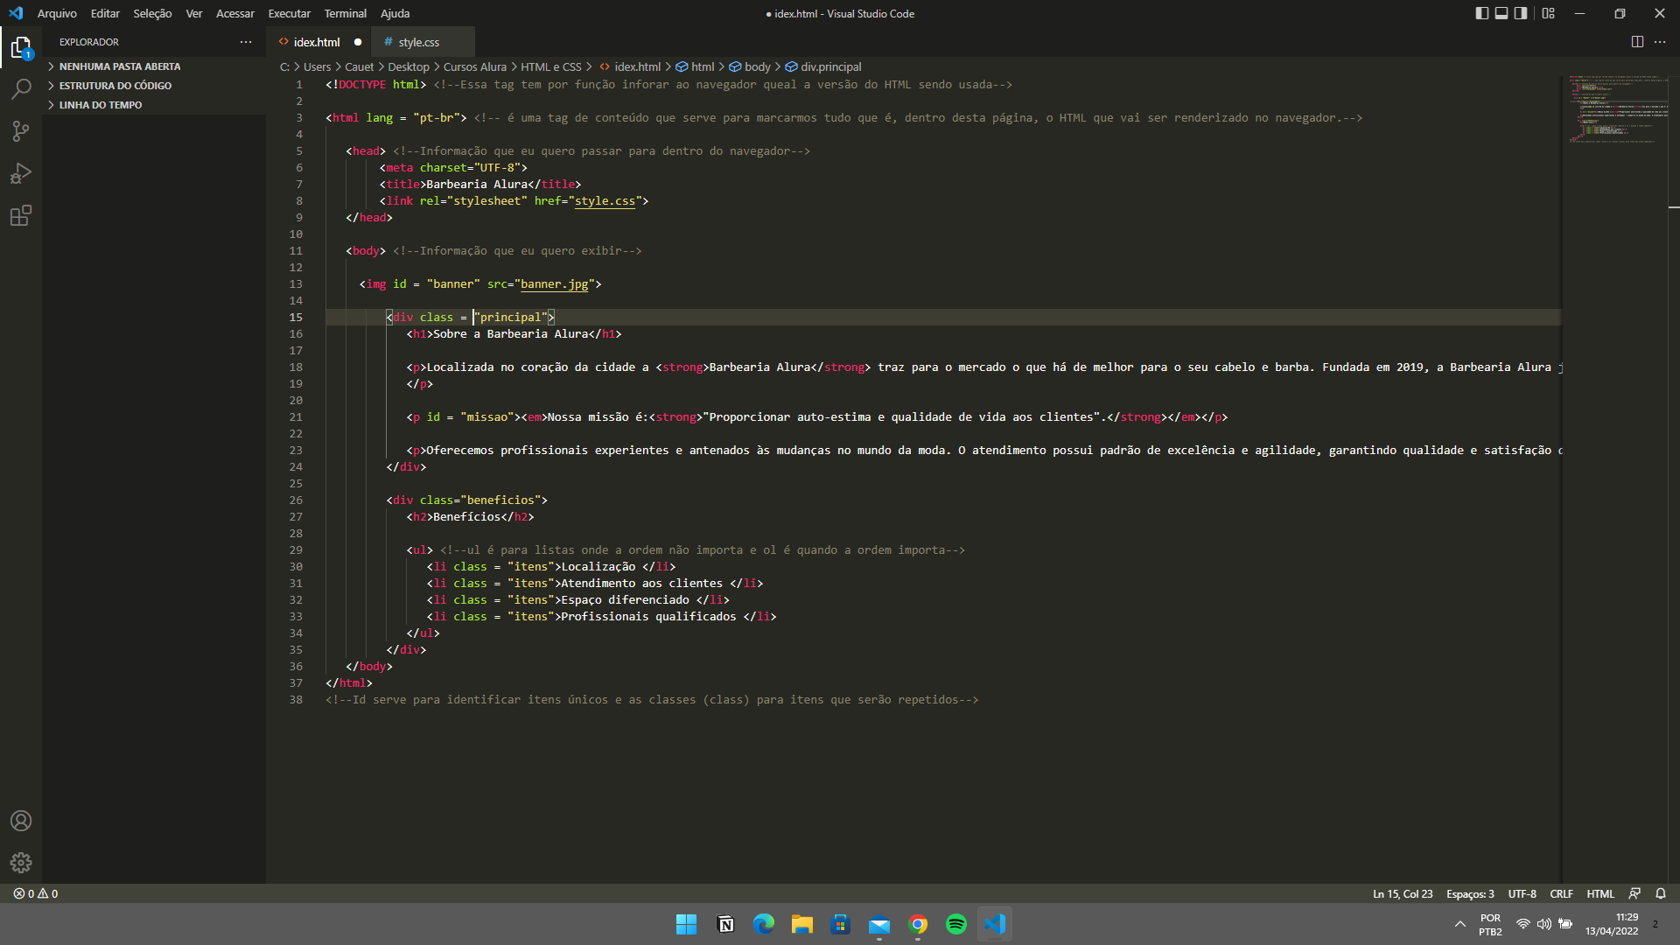
Task: Open the Seleção menu
Action: 152,13
